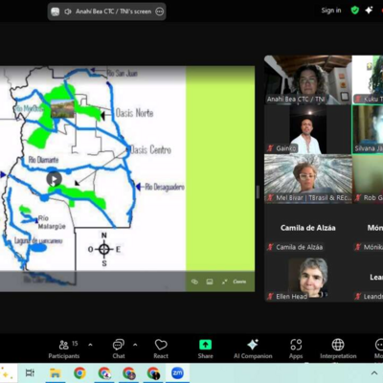This screenshot has width=383, height=383.
Task: Click the Río Desaguadero label
Action: click(x=165, y=187)
